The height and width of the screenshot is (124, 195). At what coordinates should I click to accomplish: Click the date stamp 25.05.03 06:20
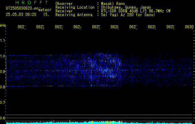pyautogui.click(x=21, y=15)
